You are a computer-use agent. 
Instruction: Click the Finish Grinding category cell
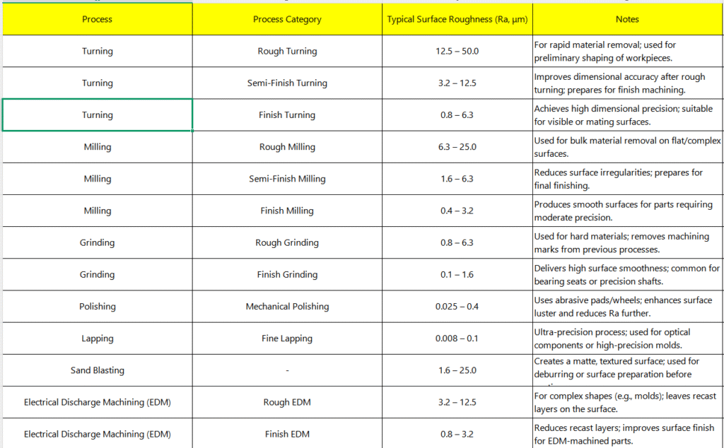click(287, 274)
